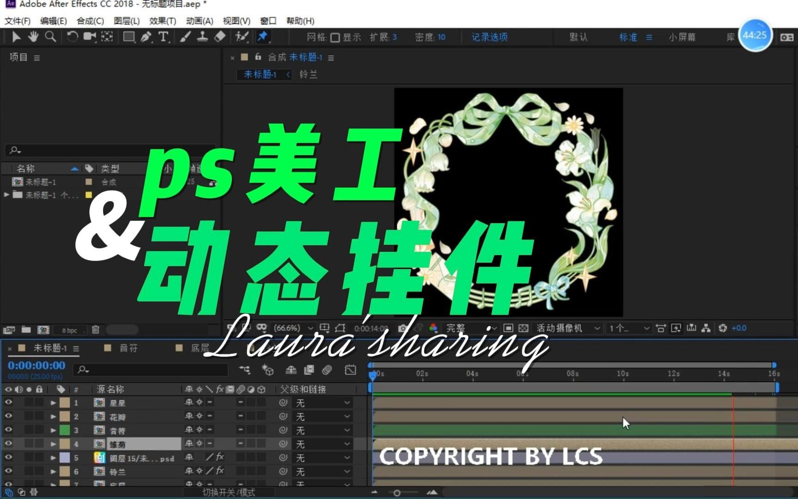Select the Puppet Pin tool

click(263, 37)
